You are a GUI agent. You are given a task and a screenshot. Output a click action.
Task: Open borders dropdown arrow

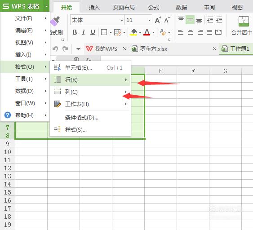pyautogui.click(x=111, y=32)
